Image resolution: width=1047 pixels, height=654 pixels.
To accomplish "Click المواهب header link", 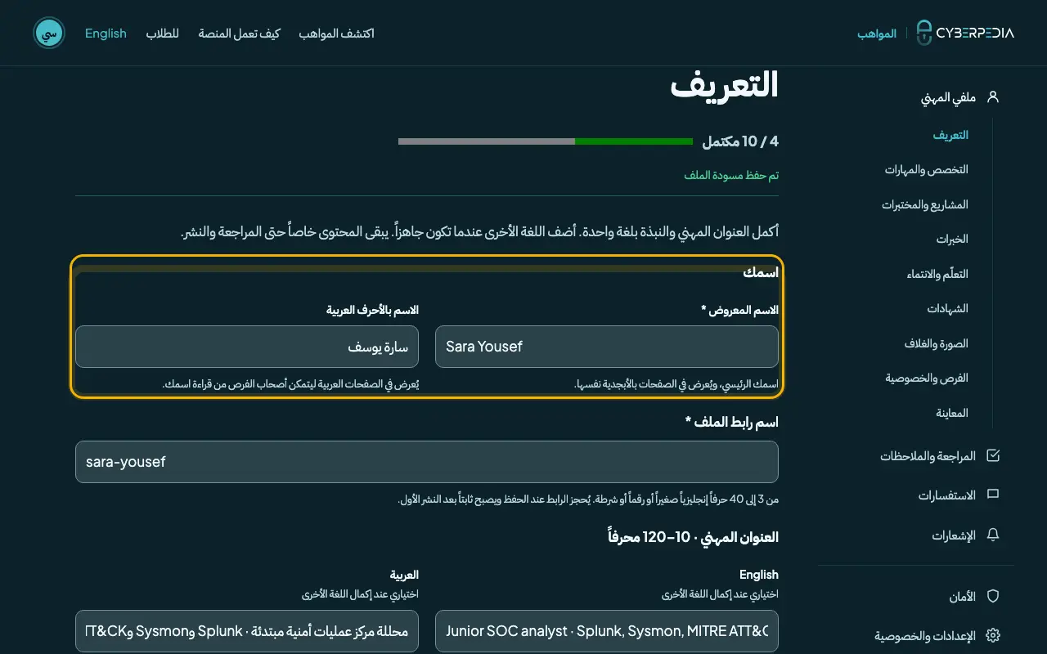I will pyautogui.click(x=877, y=34).
